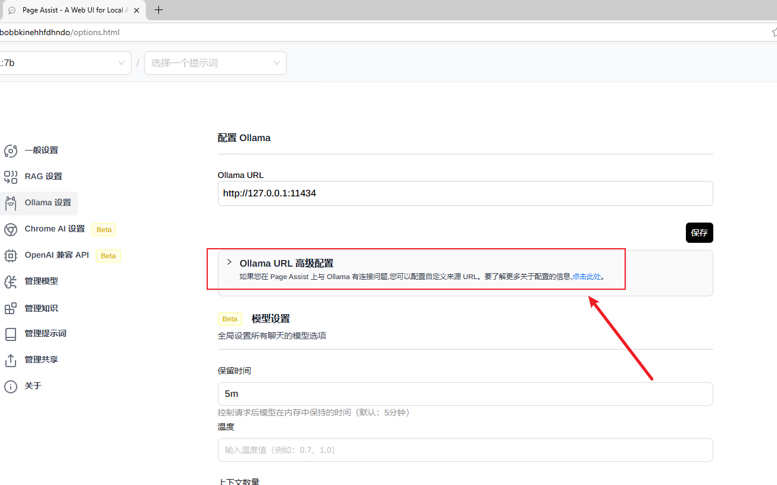Open the 选择一个提示词 dropdown

216,63
